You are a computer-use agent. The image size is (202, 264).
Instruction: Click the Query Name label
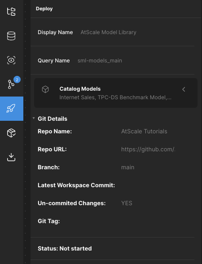[54, 61]
